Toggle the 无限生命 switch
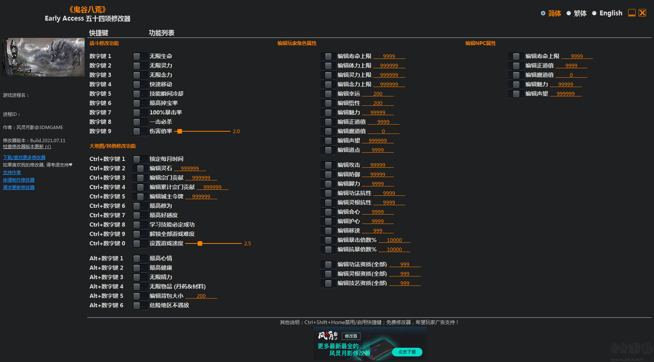The width and height of the screenshot is (654, 362). (139, 56)
